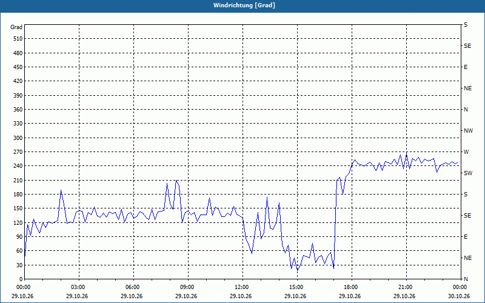Click the 240 axis value

[x=18, y=165]
